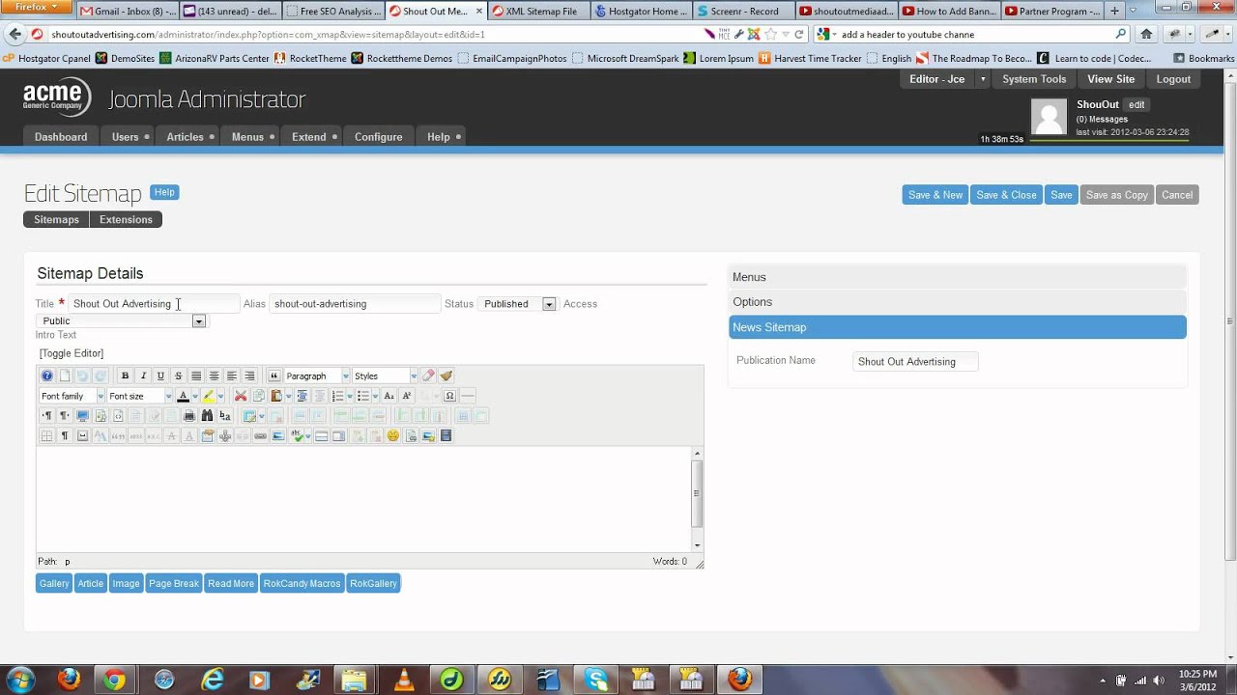Collapse the News Sitemap panel header
Image resolution: width=1237 pixels, height=695 pixels.
point(958,327)
